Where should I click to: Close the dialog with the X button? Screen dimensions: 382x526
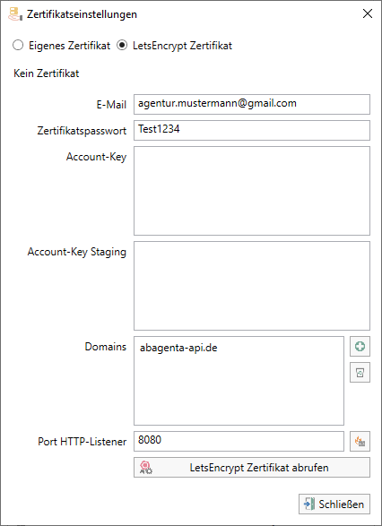tap(368, 13)
